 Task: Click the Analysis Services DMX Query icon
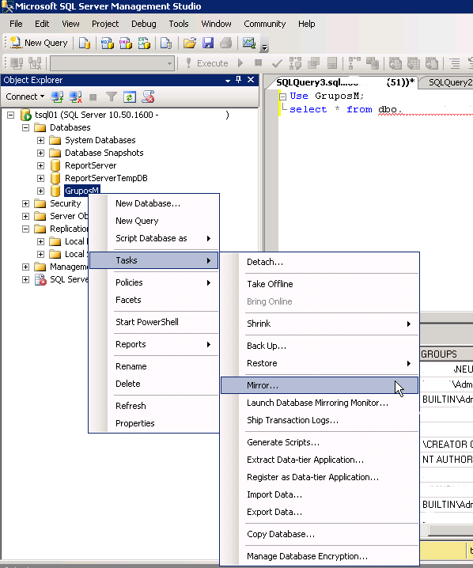(x=125, y=43)
